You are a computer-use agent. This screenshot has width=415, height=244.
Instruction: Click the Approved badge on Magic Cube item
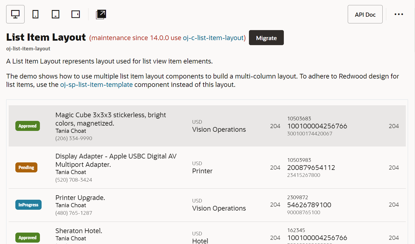pyautogui.click(x=27, y=126)
